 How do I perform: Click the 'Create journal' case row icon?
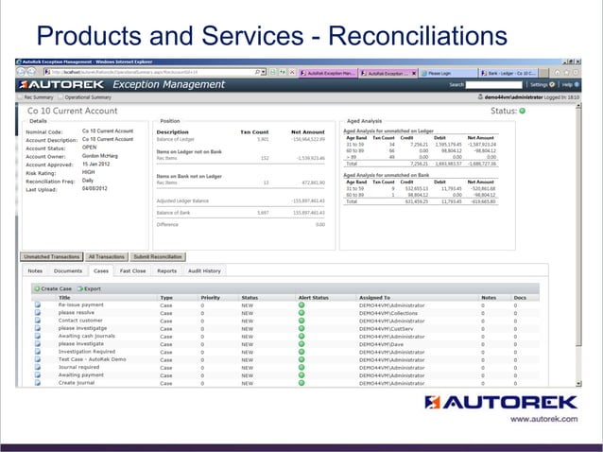pyautogui.click(x=38, y=383)
